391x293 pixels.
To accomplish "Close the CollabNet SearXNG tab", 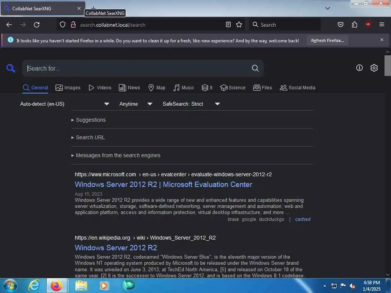I will (x=79, y=8).
